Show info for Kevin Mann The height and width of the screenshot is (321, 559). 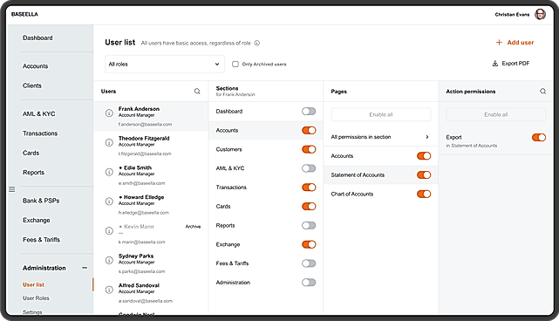[x=109, y=231]
